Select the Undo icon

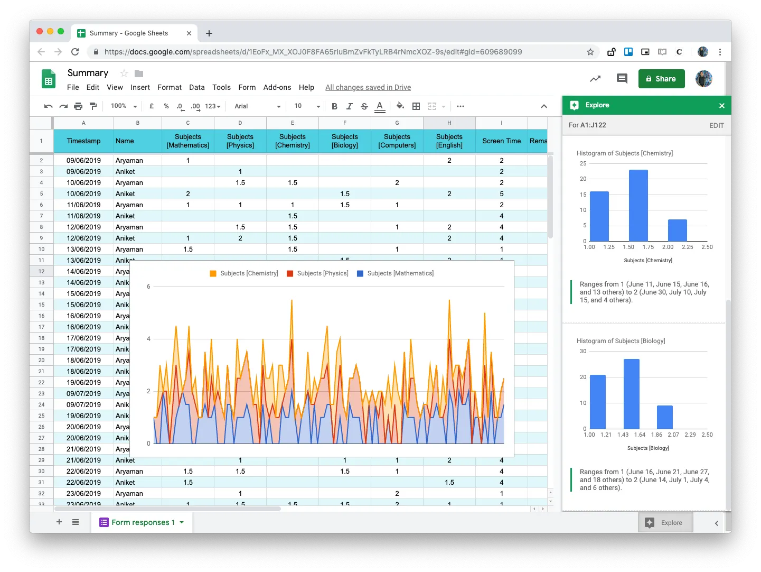click(x=48, y=106)
